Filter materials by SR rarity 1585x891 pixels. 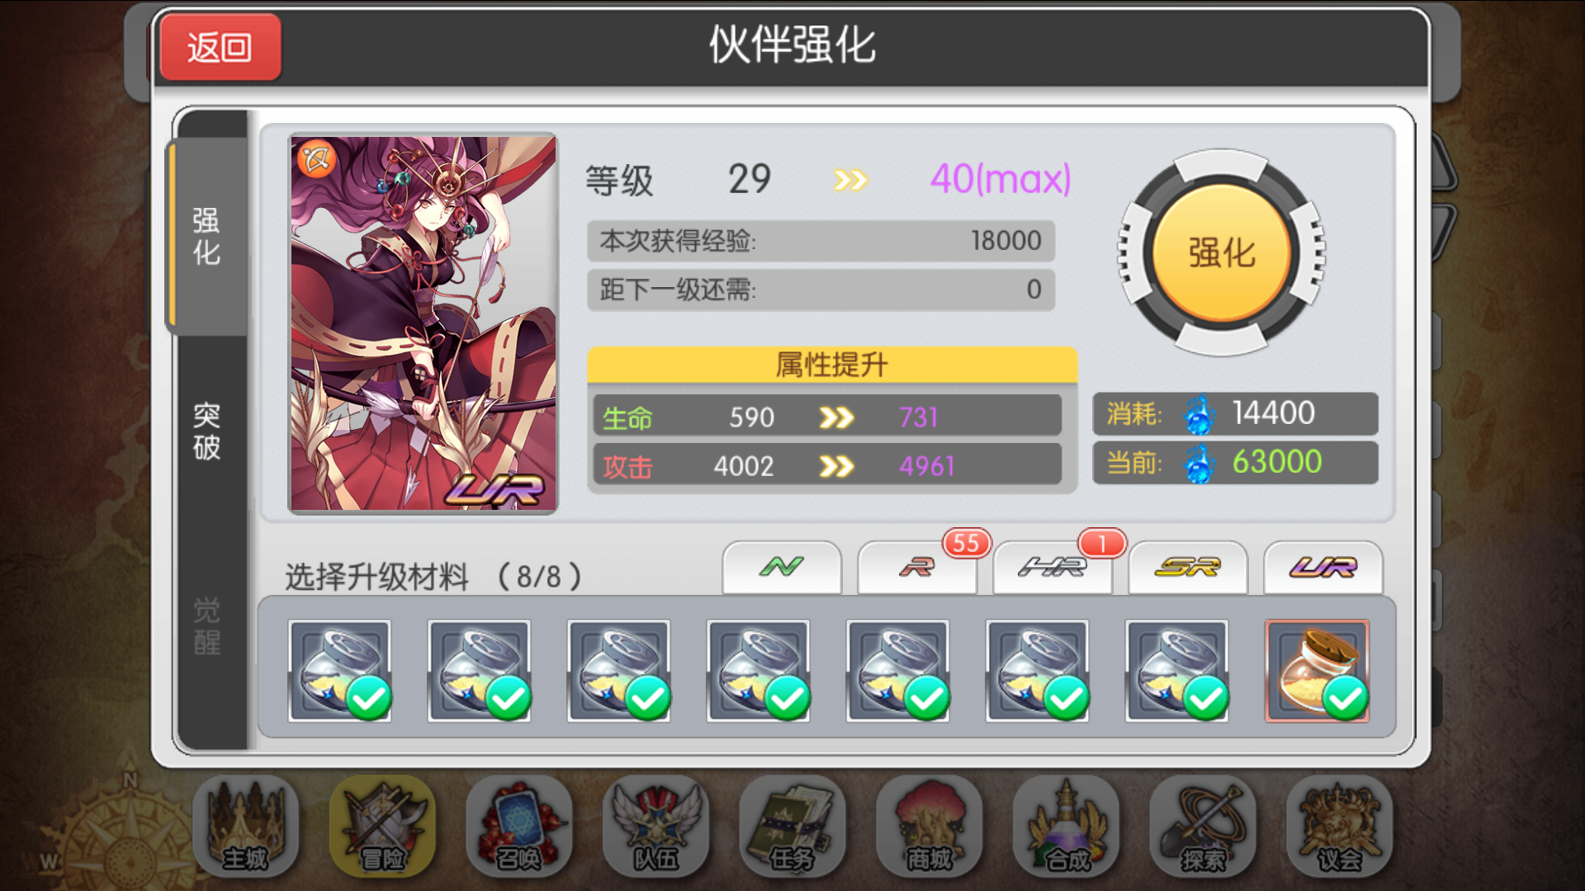(x=1188, y=568)
